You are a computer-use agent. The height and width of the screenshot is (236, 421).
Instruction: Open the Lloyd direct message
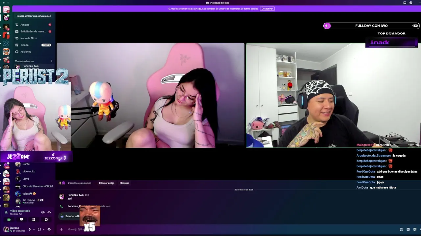click(33, 179)
